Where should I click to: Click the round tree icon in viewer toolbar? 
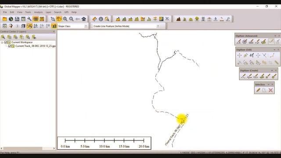pyautogui.click(x=197, y=19)
